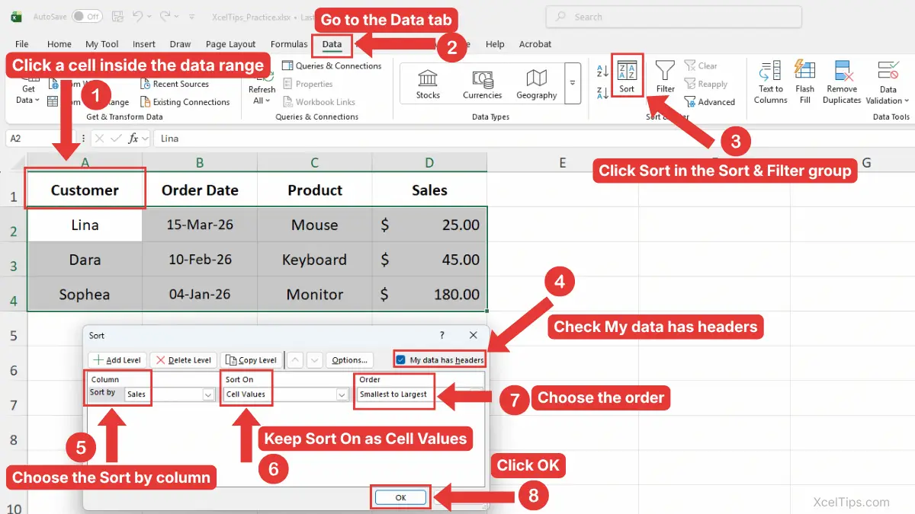The image size is (915, 514).
Task: Open the Get Data dropdown
Action: click(x=28, y=101)
